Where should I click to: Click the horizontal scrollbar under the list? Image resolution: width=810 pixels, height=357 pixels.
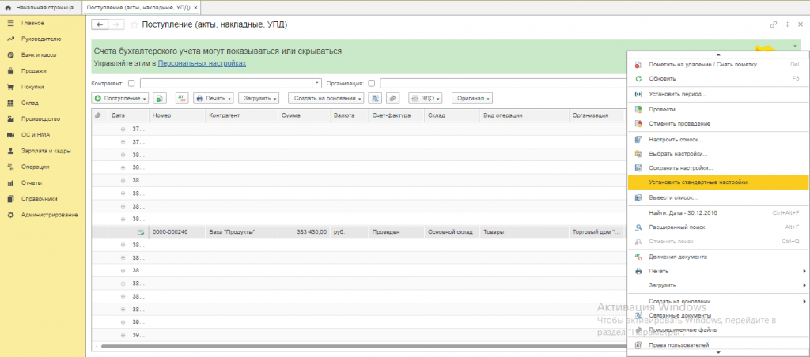click(x=356, y=345)
